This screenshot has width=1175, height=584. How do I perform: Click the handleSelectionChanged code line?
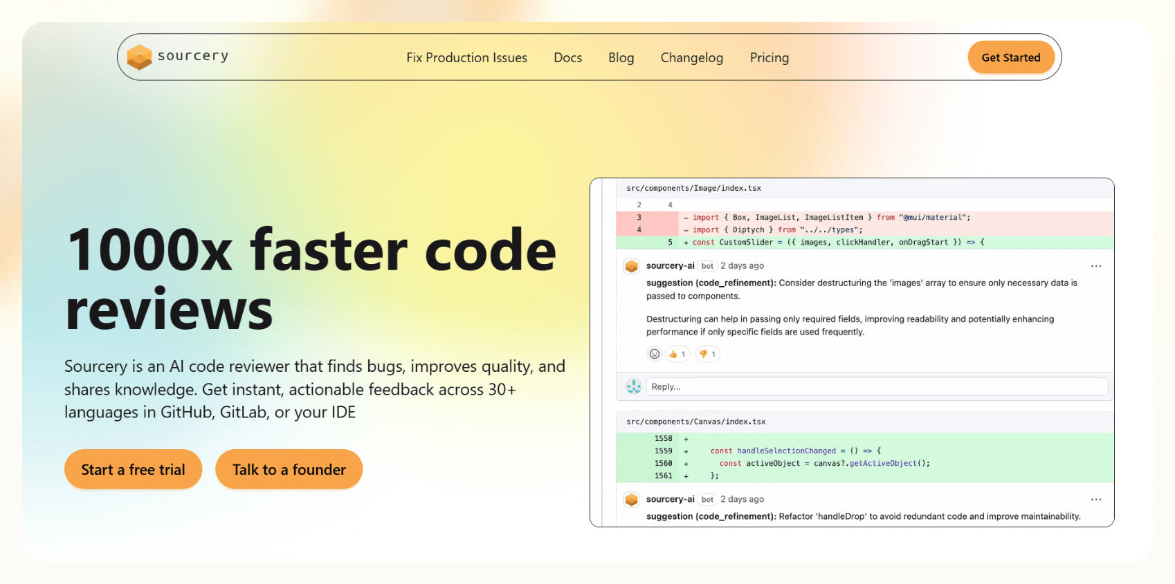865,451
